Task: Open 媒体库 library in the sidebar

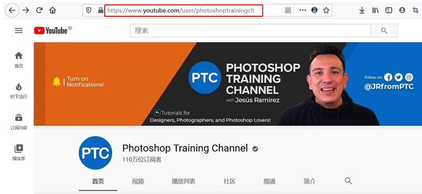Action: (18, 153)
